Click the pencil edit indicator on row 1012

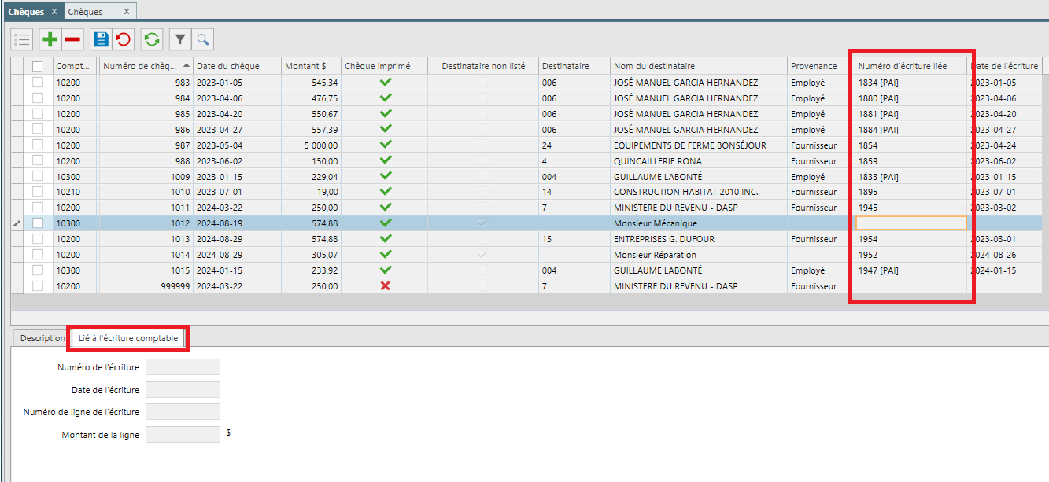click(x=18, y=223)
